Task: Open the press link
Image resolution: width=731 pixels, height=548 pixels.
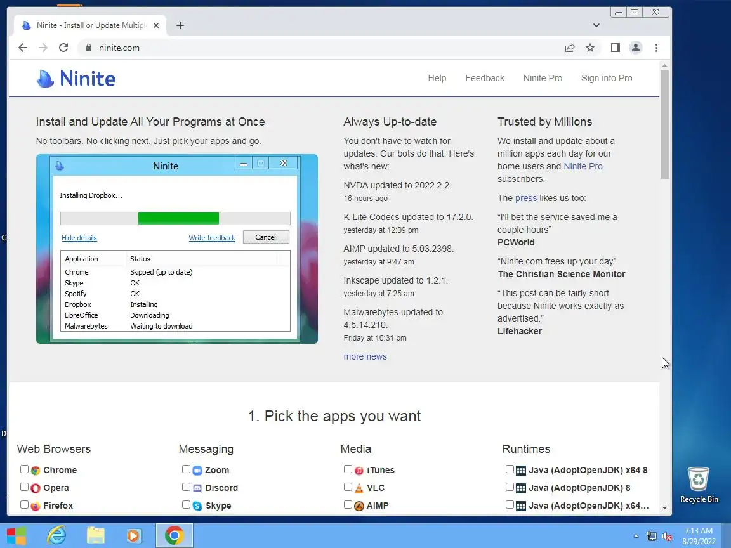Action: pos(526,198)
